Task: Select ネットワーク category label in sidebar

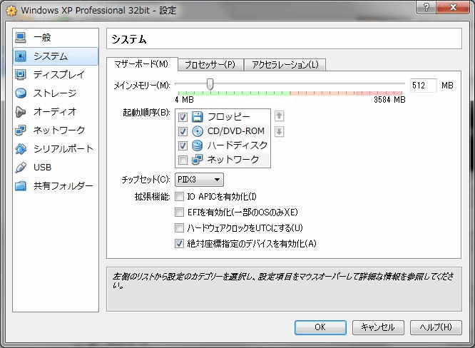Action: [x=59, y=130]
